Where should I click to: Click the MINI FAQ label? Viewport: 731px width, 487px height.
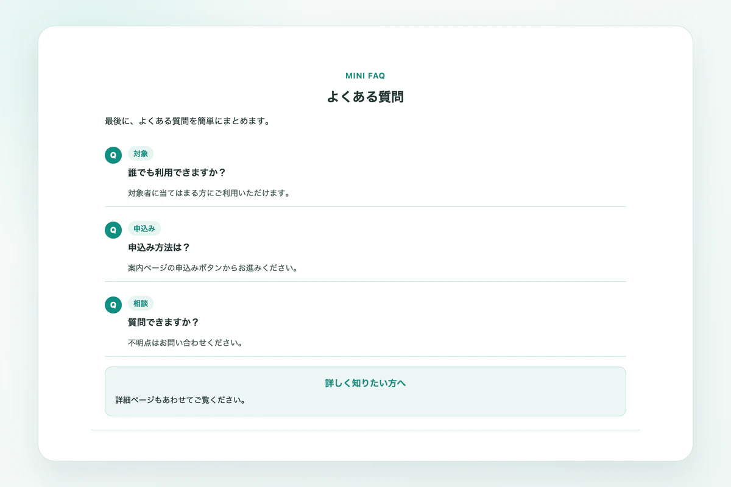[365, 76]
